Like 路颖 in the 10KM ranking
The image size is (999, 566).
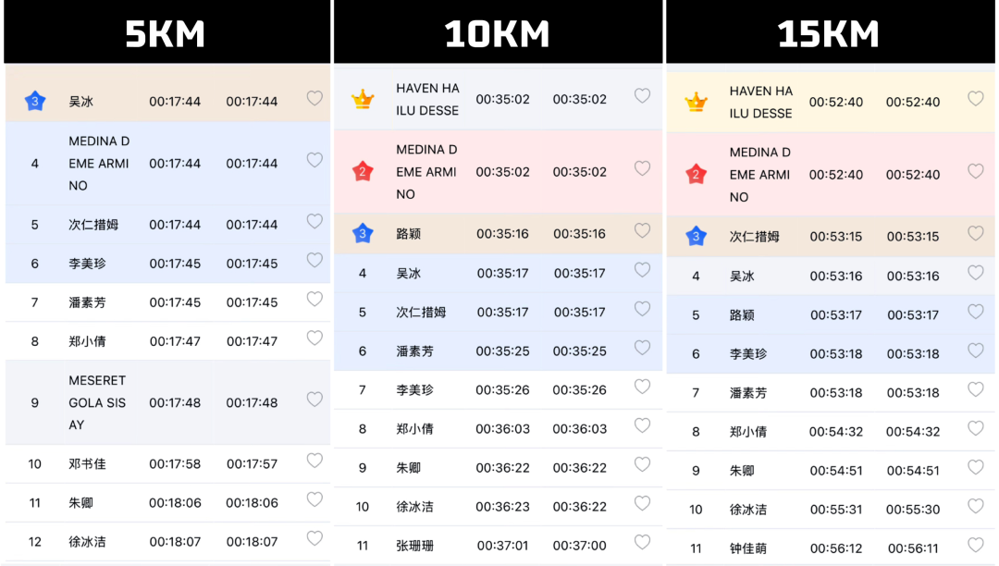click(x=642, y=230)
